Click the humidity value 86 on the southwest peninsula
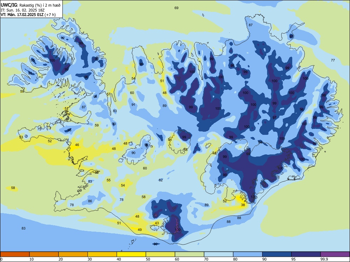 (90, 201)
